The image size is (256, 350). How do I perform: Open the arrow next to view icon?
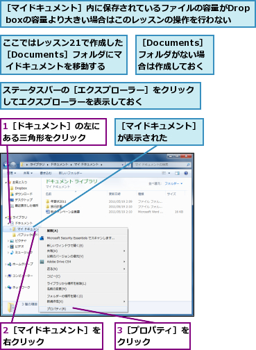[169, 173]
